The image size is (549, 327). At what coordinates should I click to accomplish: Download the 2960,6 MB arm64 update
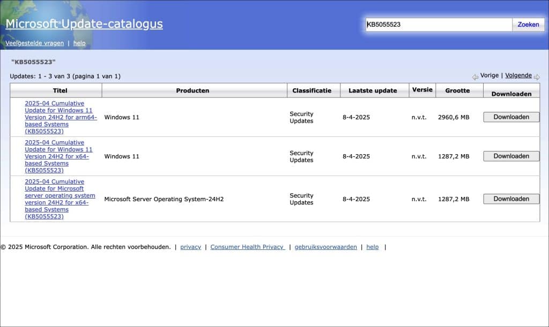(511, 117)
